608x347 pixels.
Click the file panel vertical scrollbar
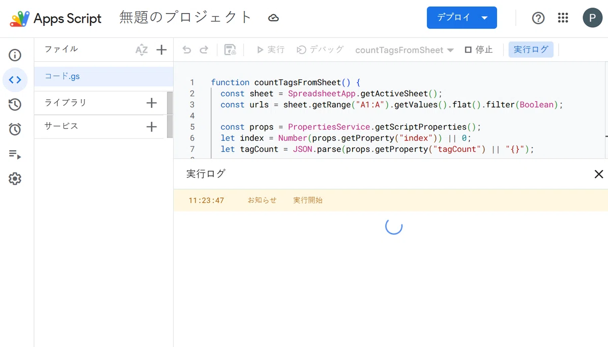point(170,115)
